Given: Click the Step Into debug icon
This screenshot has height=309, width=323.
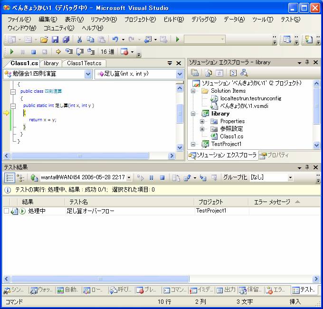Looking at the screenshot, I should click(x=69, y=52).
